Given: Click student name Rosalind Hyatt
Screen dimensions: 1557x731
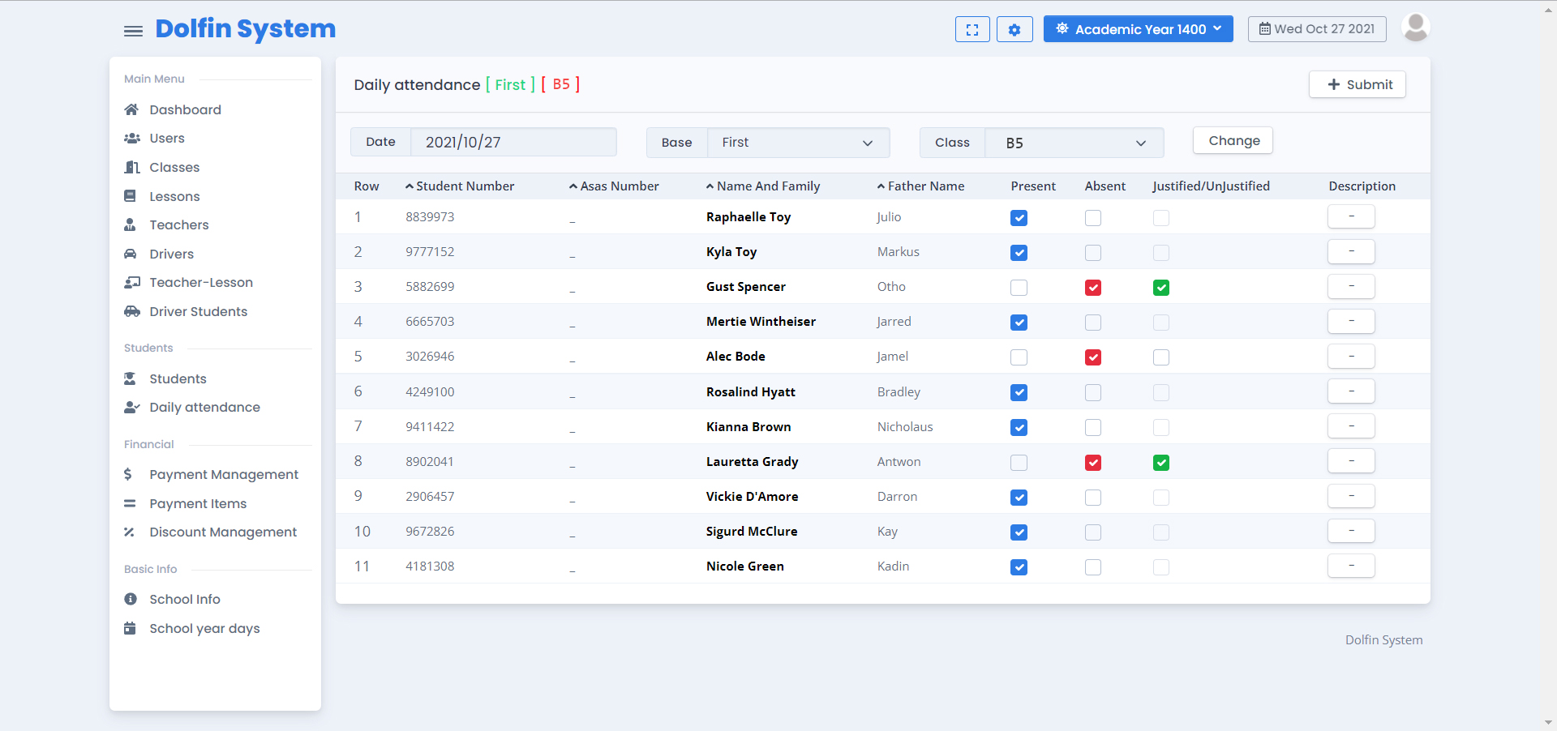Looking at the screenshot, I should [750, 392].
